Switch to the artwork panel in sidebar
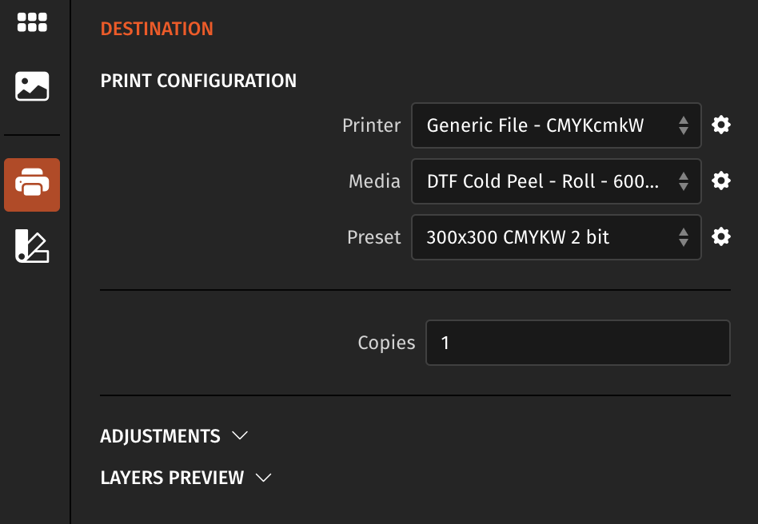 [x=32, y=85]
